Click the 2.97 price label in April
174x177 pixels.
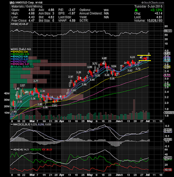(x=71, y=77)
